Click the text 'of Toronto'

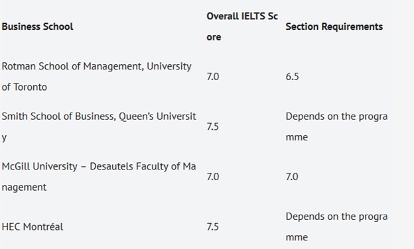click(25, 87)
